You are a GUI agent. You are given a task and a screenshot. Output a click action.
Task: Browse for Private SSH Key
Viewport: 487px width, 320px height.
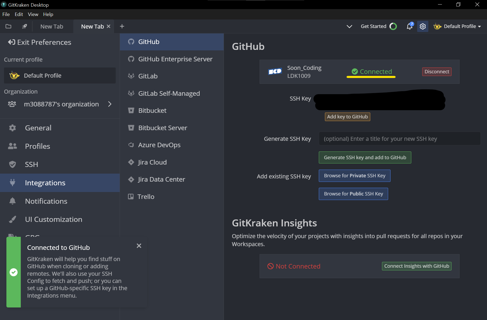(x=355, y=176)
